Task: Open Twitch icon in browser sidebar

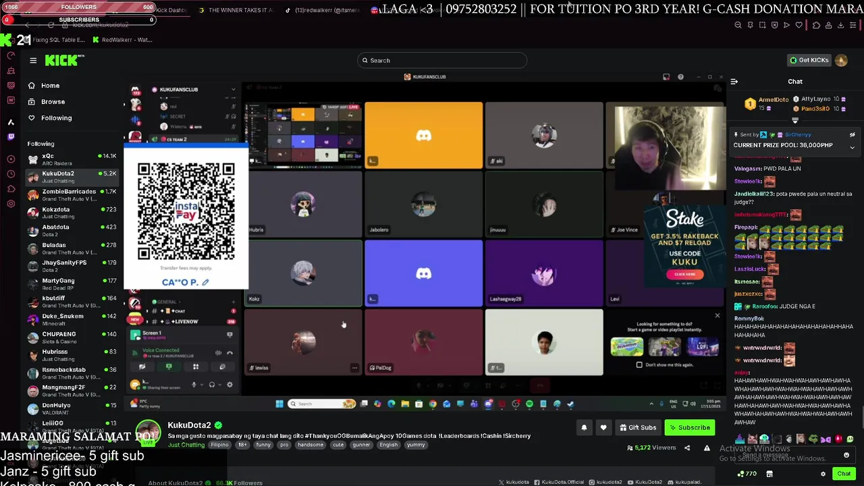Action: coord(11,137)
